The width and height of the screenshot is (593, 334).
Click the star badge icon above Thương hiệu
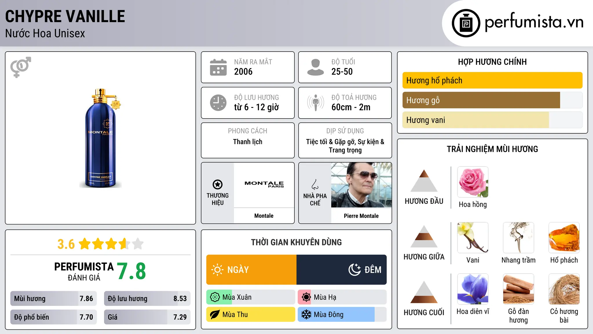tap(217, 184)
